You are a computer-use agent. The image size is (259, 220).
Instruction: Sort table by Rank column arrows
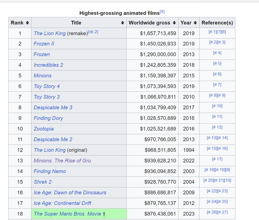(28, 23)
